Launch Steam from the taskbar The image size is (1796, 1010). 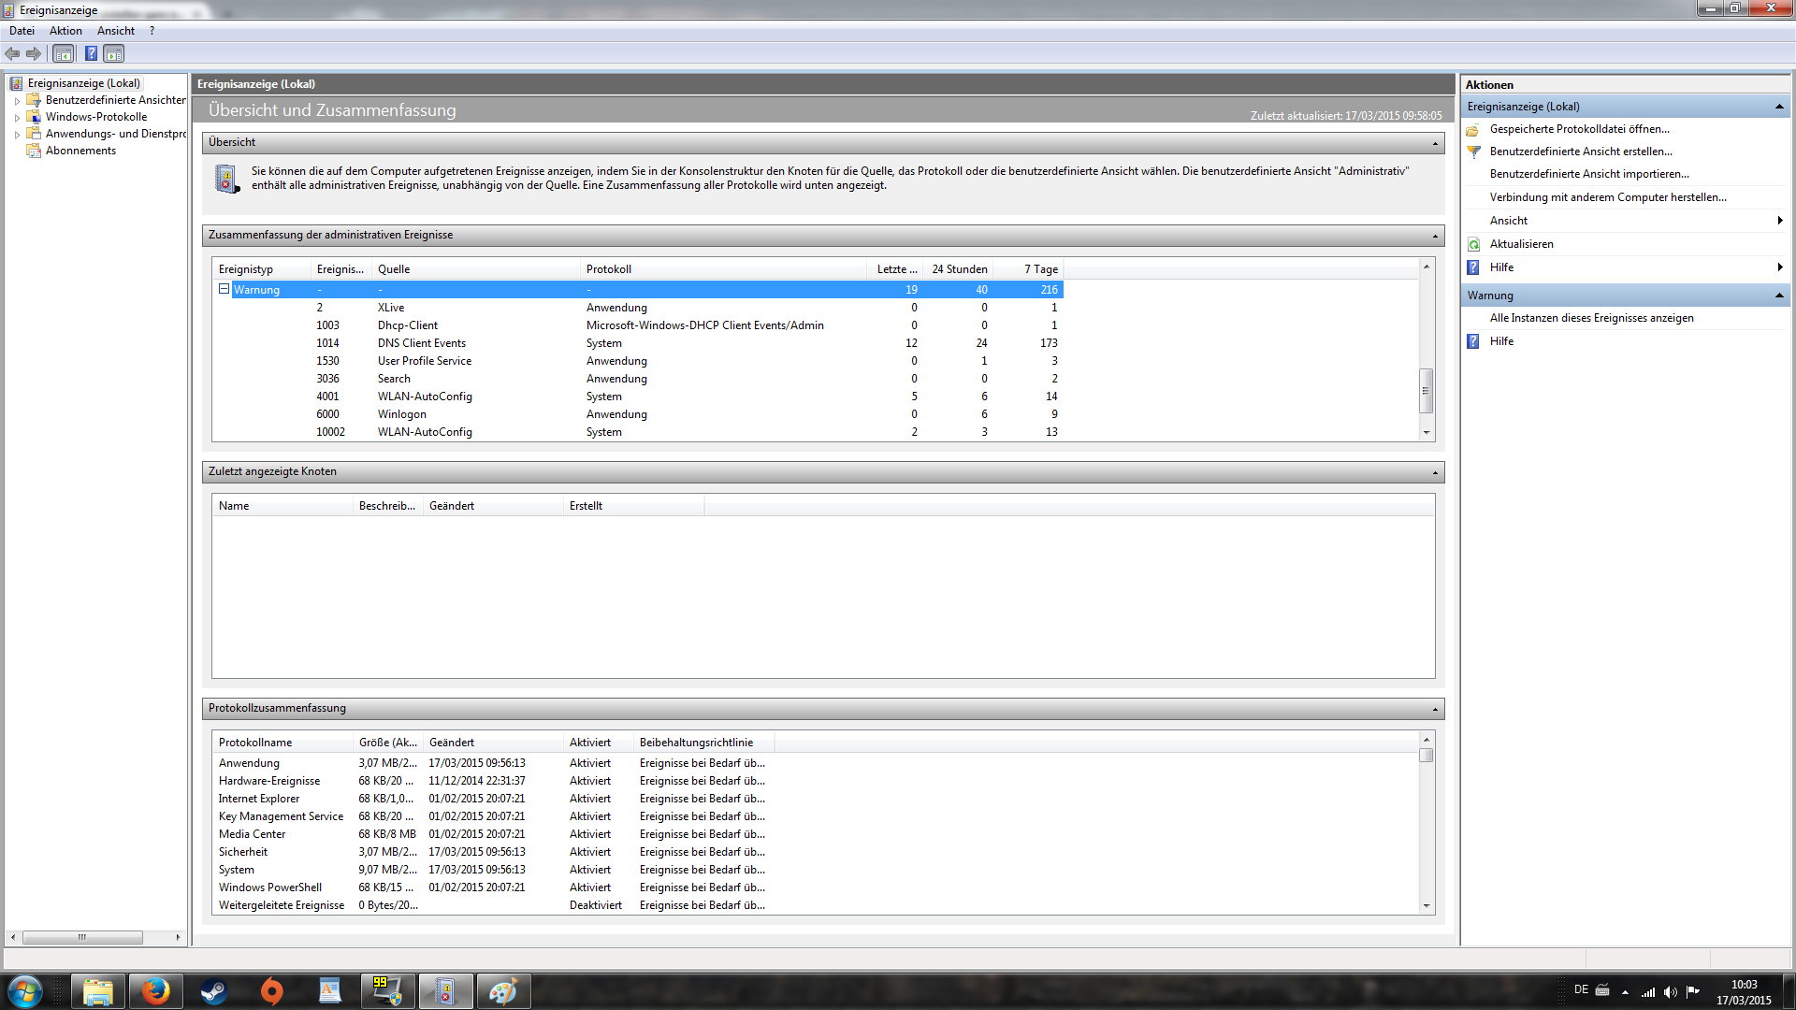tap(213, 990)
